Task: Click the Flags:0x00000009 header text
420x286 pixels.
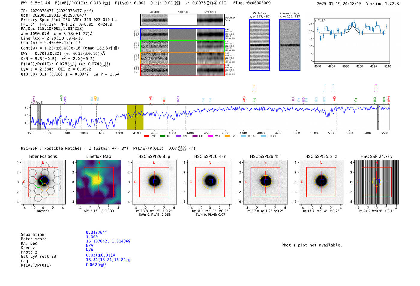Action: click(252, 3)
